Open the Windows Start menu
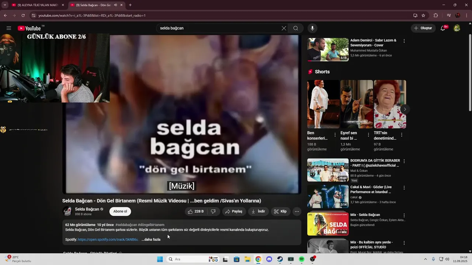Image resolution: width=472 pixels, height=265 pixels. pos(160,259)
